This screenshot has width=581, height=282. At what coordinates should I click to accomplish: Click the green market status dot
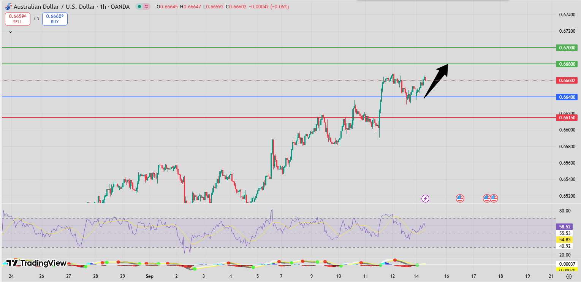coord(140,7)
